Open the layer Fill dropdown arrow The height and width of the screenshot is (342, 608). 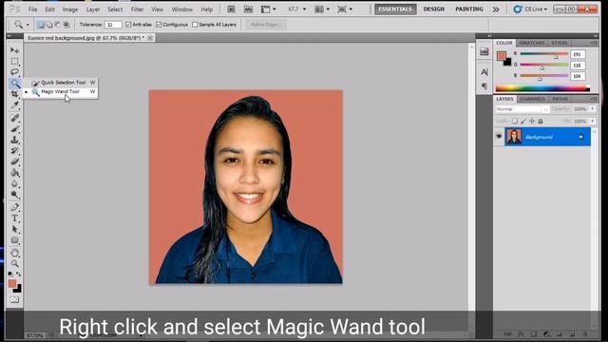(x=593, y=121)
